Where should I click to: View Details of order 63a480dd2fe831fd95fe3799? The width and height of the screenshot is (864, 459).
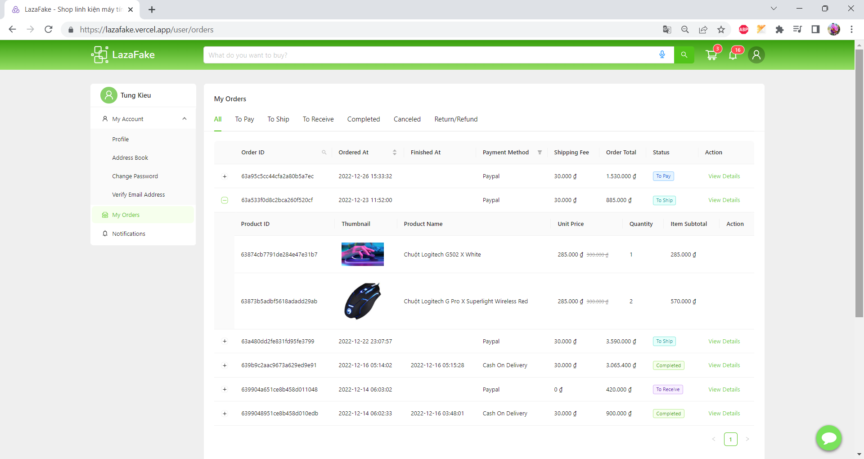pyautogui.click(x=724, y=342)
